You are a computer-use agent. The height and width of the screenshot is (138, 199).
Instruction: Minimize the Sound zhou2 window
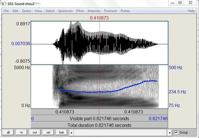pyautogui.click(x=173, y=3)
